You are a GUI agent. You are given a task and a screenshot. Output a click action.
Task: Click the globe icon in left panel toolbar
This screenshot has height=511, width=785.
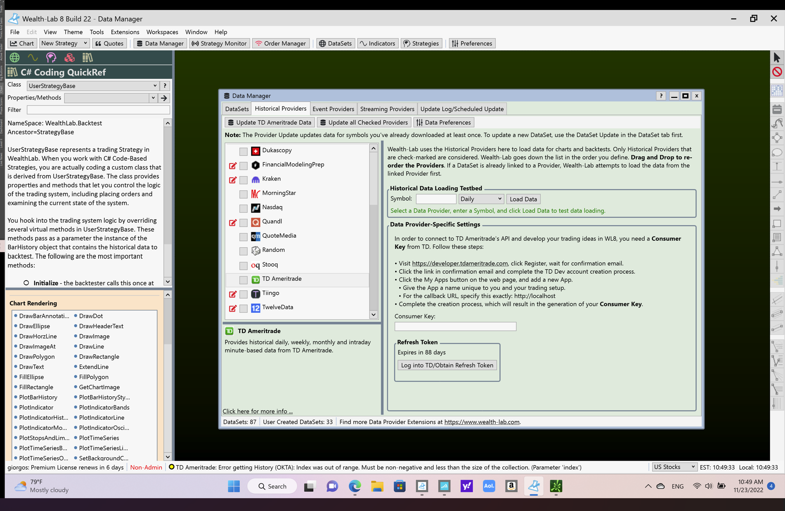[15, 57]
